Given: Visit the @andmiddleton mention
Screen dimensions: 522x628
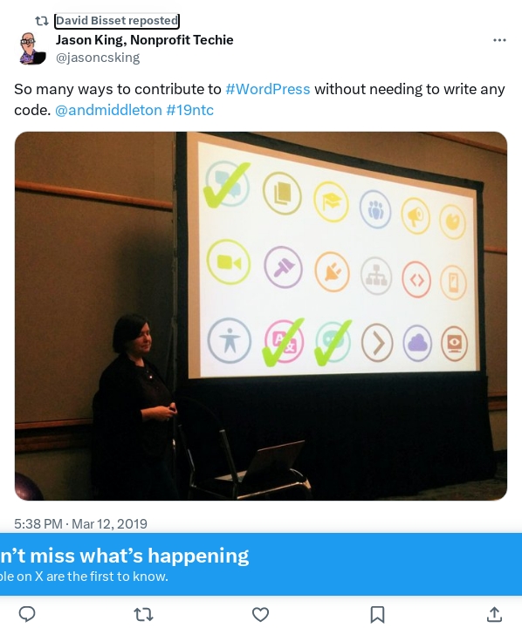Looking at the screenshot, I should coord(108,110).
